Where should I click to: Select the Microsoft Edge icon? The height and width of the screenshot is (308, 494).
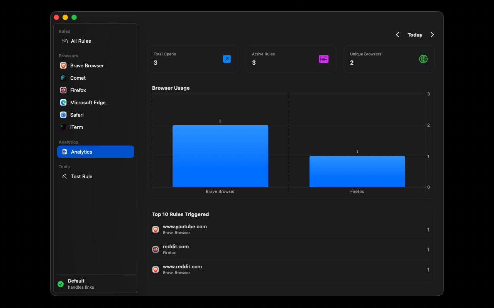tap(63, 102)
